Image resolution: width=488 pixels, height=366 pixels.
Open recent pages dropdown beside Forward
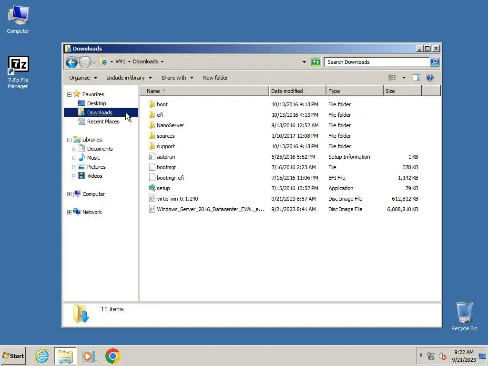coord(94,62)
